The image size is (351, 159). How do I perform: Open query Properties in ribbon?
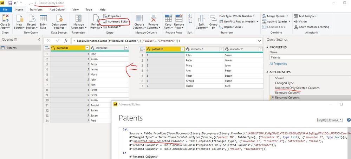point(112,16)
